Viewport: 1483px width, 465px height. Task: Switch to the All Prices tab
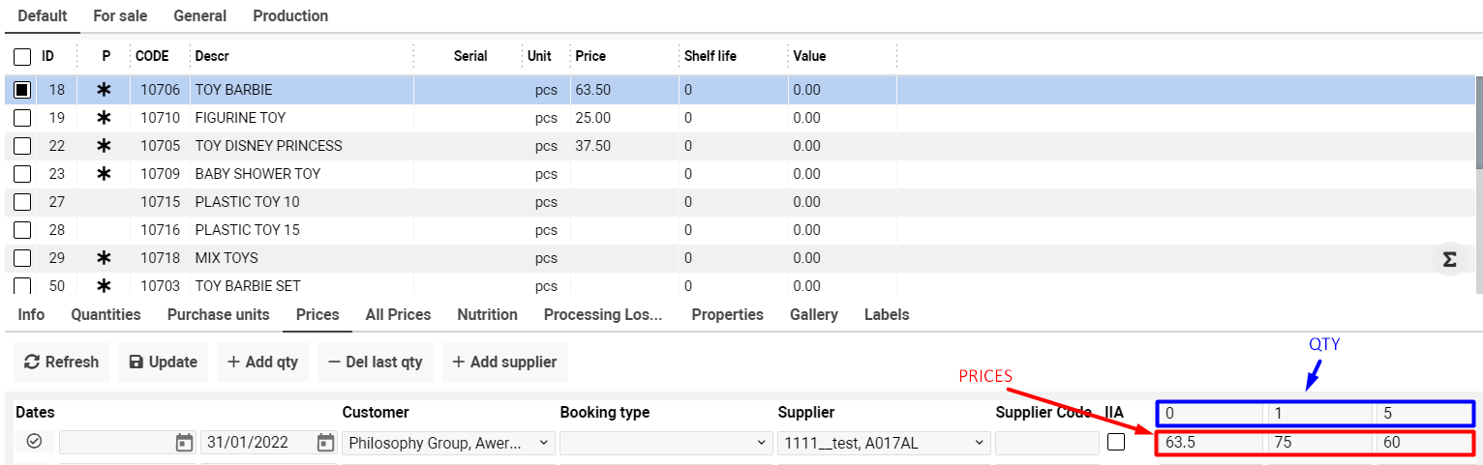click(398, 315)
